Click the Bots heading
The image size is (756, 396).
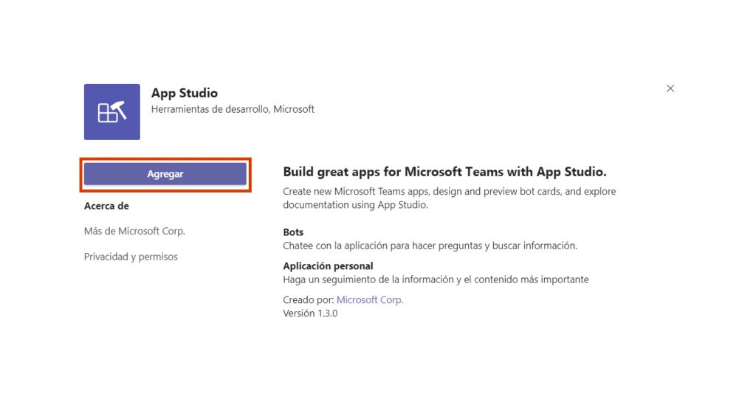pos(293,232)
